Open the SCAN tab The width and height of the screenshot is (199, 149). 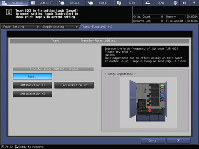[x=157, y=3]
